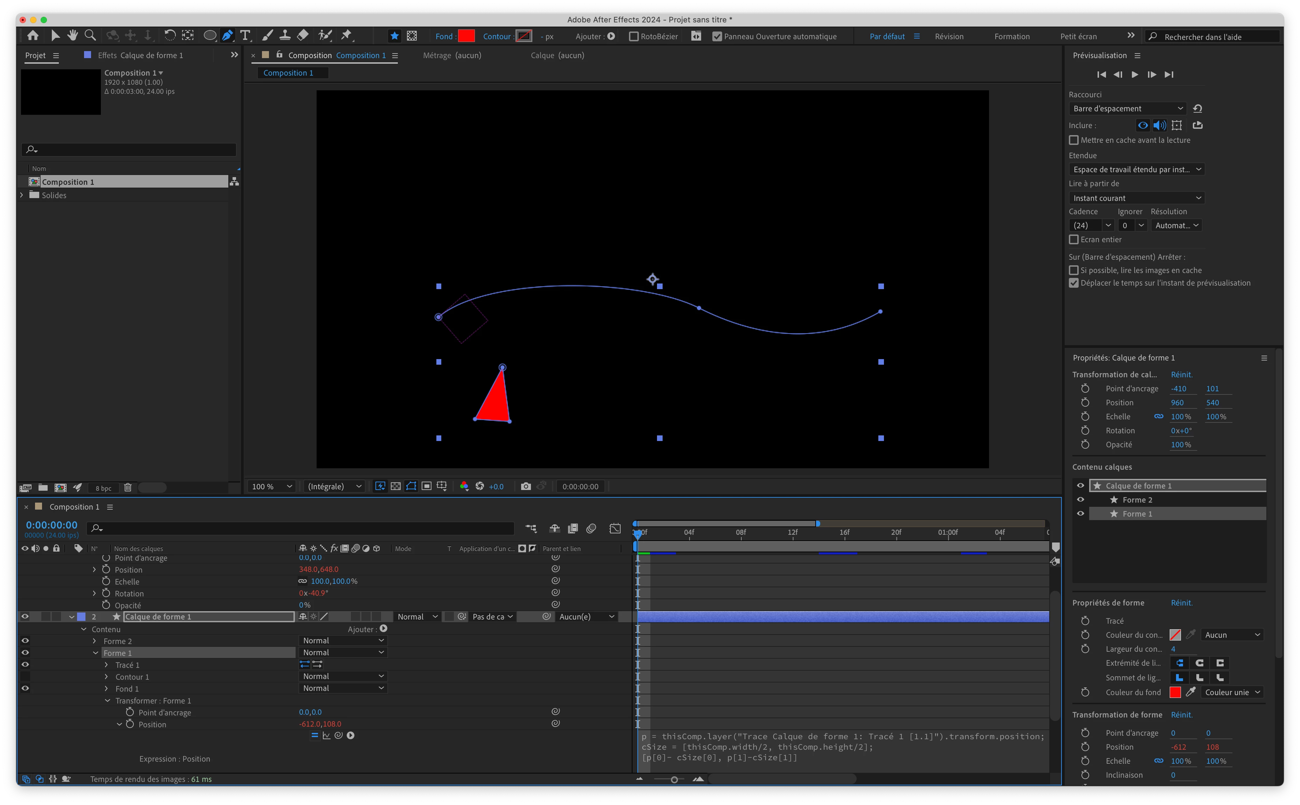Click the red Fond color swatch
The width and height of the screenshot is (1300, 805).
click(x=466, y=36)
